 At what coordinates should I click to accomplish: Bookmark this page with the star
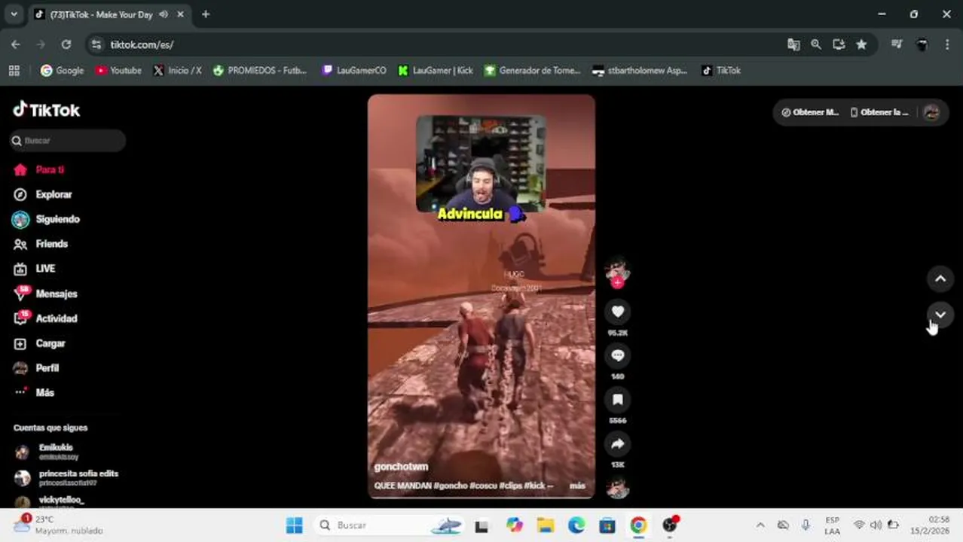tap(861, 44)
